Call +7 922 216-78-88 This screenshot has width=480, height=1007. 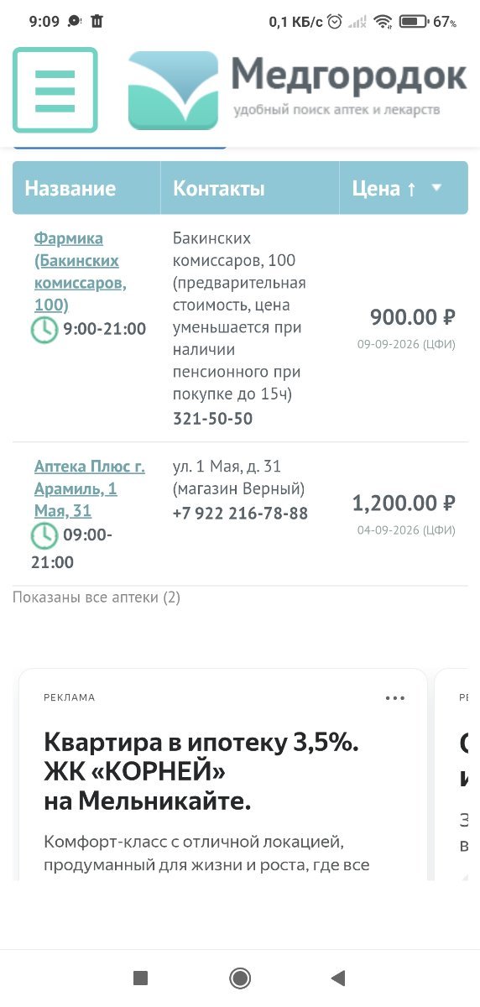[240, 513]
